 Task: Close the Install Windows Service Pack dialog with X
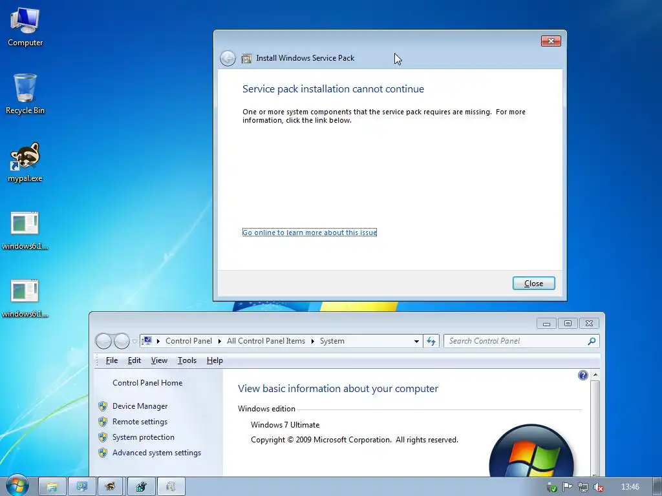(x=551, y=41)
